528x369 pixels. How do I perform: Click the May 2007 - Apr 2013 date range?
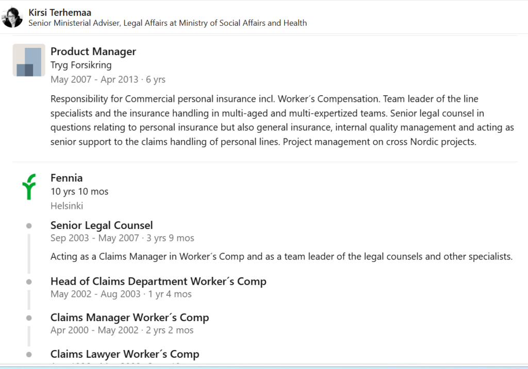(x=94, y=79)
